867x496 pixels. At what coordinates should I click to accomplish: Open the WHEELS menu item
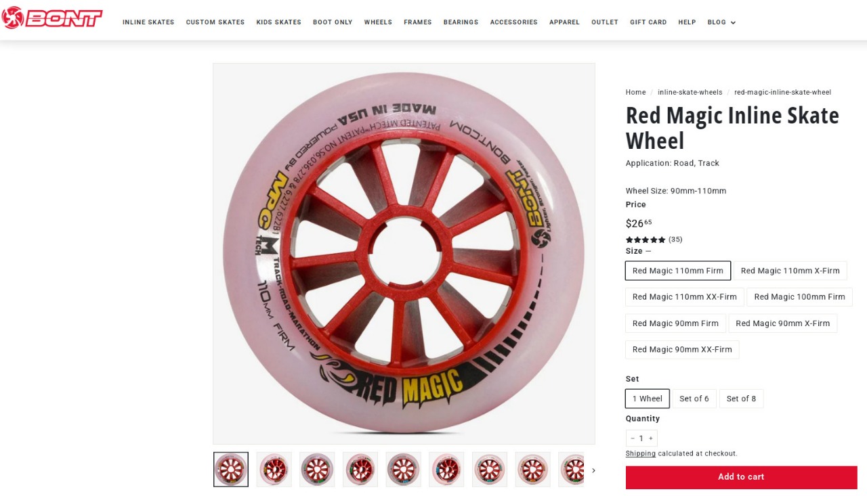pyautogui.click(x=378, y=22)
